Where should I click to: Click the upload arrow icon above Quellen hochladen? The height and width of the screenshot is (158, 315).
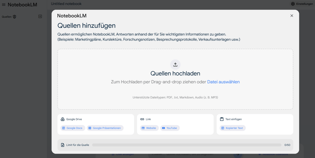coord(175,64)
